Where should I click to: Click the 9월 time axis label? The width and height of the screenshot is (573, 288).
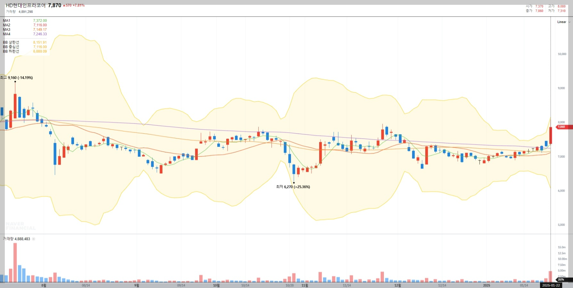pos(137,285)
